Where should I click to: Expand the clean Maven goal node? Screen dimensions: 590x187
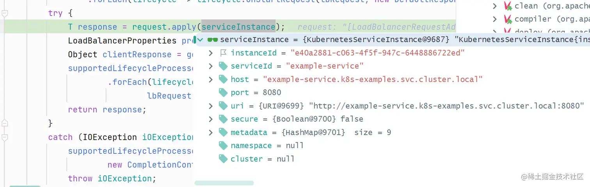pos(495,6)
